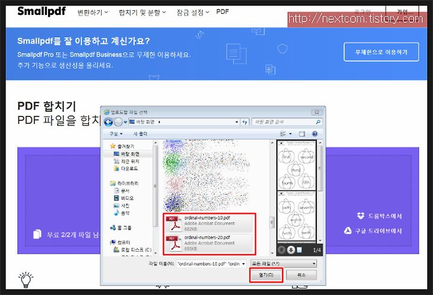
Task: Click the change view icon
Action: point(283,134)
